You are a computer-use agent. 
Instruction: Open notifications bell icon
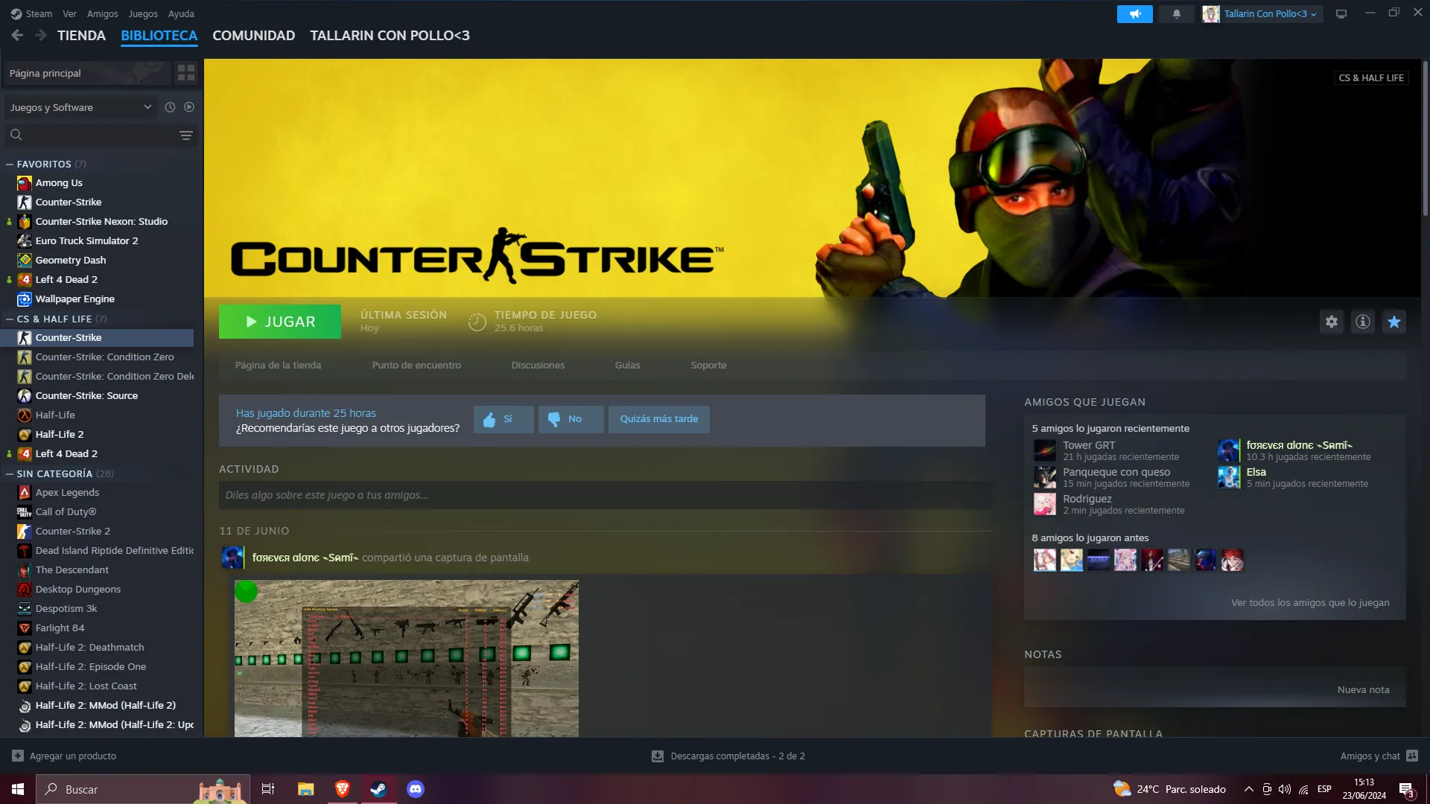(1176, 14)
